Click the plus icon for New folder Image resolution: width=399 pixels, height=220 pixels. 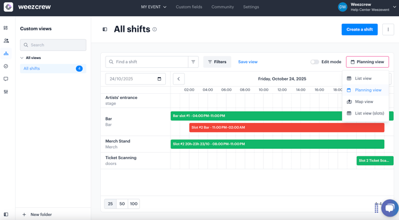point(24,215)
